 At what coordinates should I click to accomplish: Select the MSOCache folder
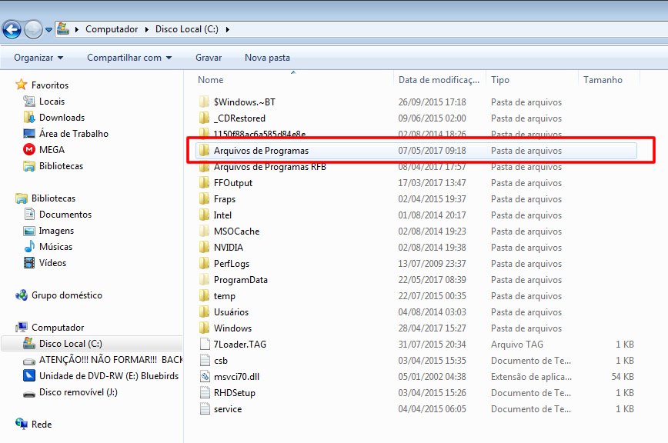tap(236, 231)
